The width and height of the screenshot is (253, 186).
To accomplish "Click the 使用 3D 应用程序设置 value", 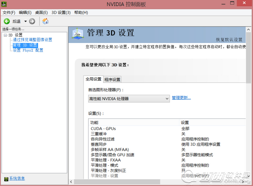I will coord(201,144).
